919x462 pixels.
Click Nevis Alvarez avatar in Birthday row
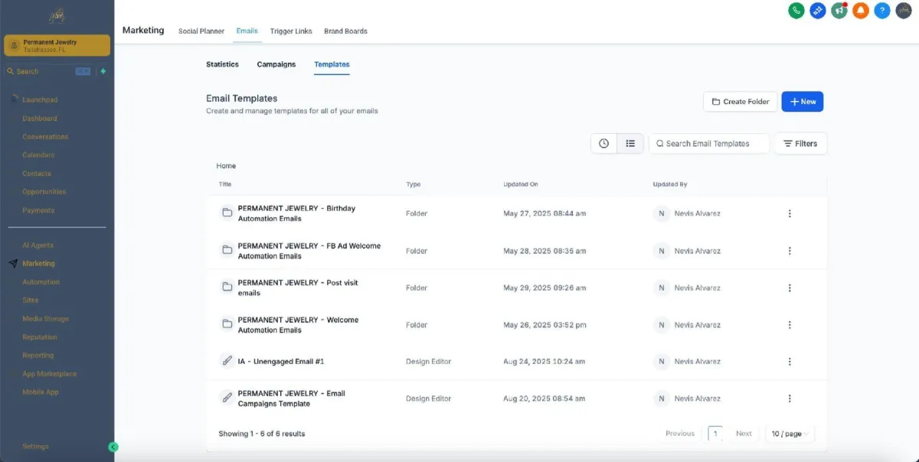click(x=662, y=213)
